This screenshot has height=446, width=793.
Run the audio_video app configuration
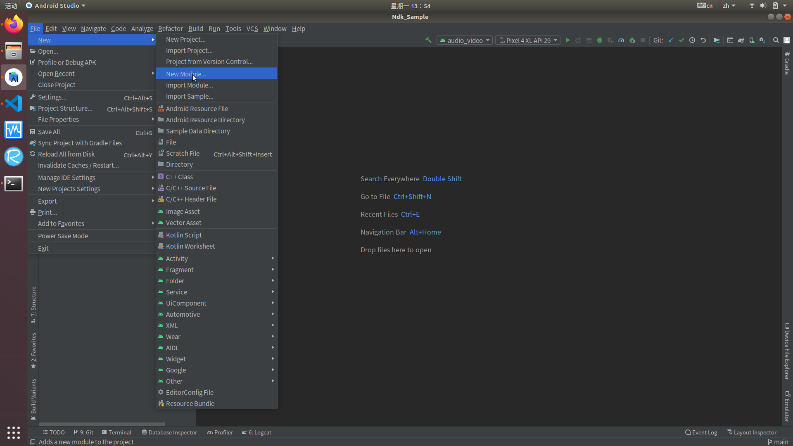pyautogui.click(x=567, y=40)
